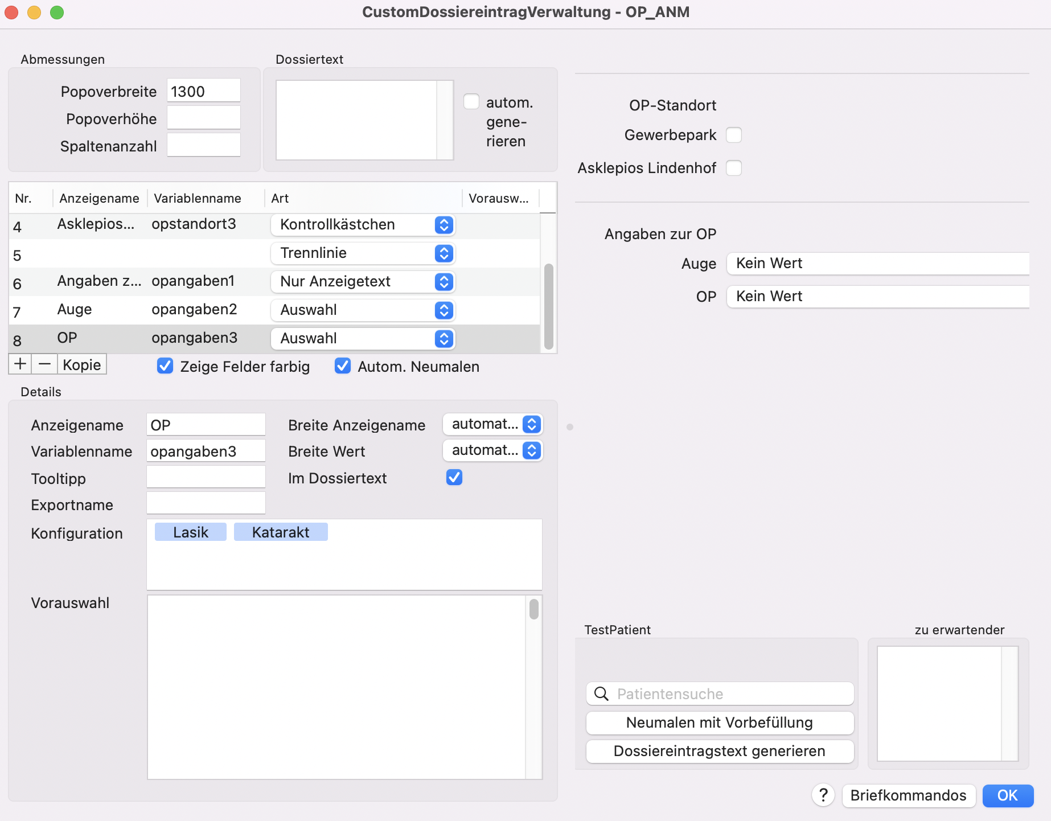The width and height of the screenshot is (1051, 821).
Task: Click the zu erwartender text area
Action: (x=939, y=703)
